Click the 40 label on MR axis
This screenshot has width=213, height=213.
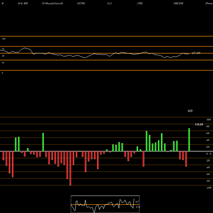pos(208,140)
